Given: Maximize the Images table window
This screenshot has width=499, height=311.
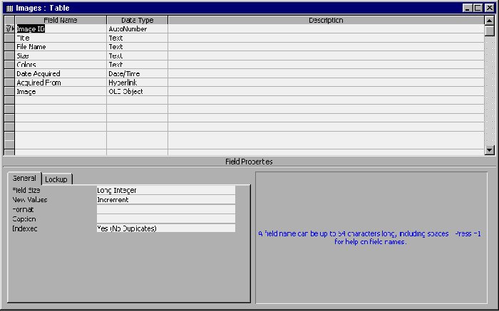Looking at the screenshot, I should (477, 7).
